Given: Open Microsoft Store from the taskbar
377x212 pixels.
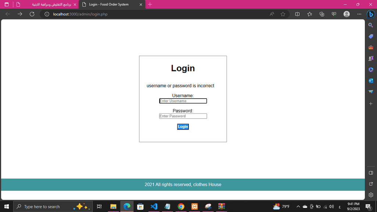Looking at the screenshot, I should point(140,206).
